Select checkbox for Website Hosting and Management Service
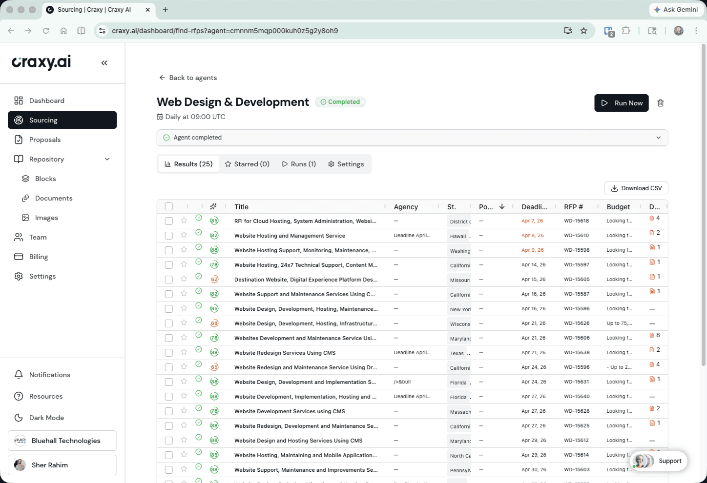The width and height of the screenshot is (707, 483). tap(169, 236)
